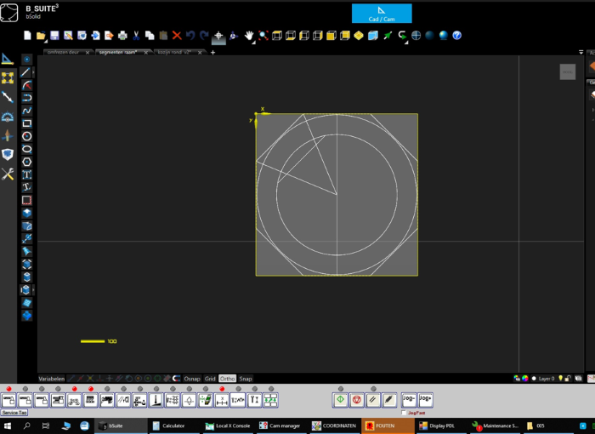595x434 pixels.
Task: Click the Save floppy disk icon
Action: [54, 36]
